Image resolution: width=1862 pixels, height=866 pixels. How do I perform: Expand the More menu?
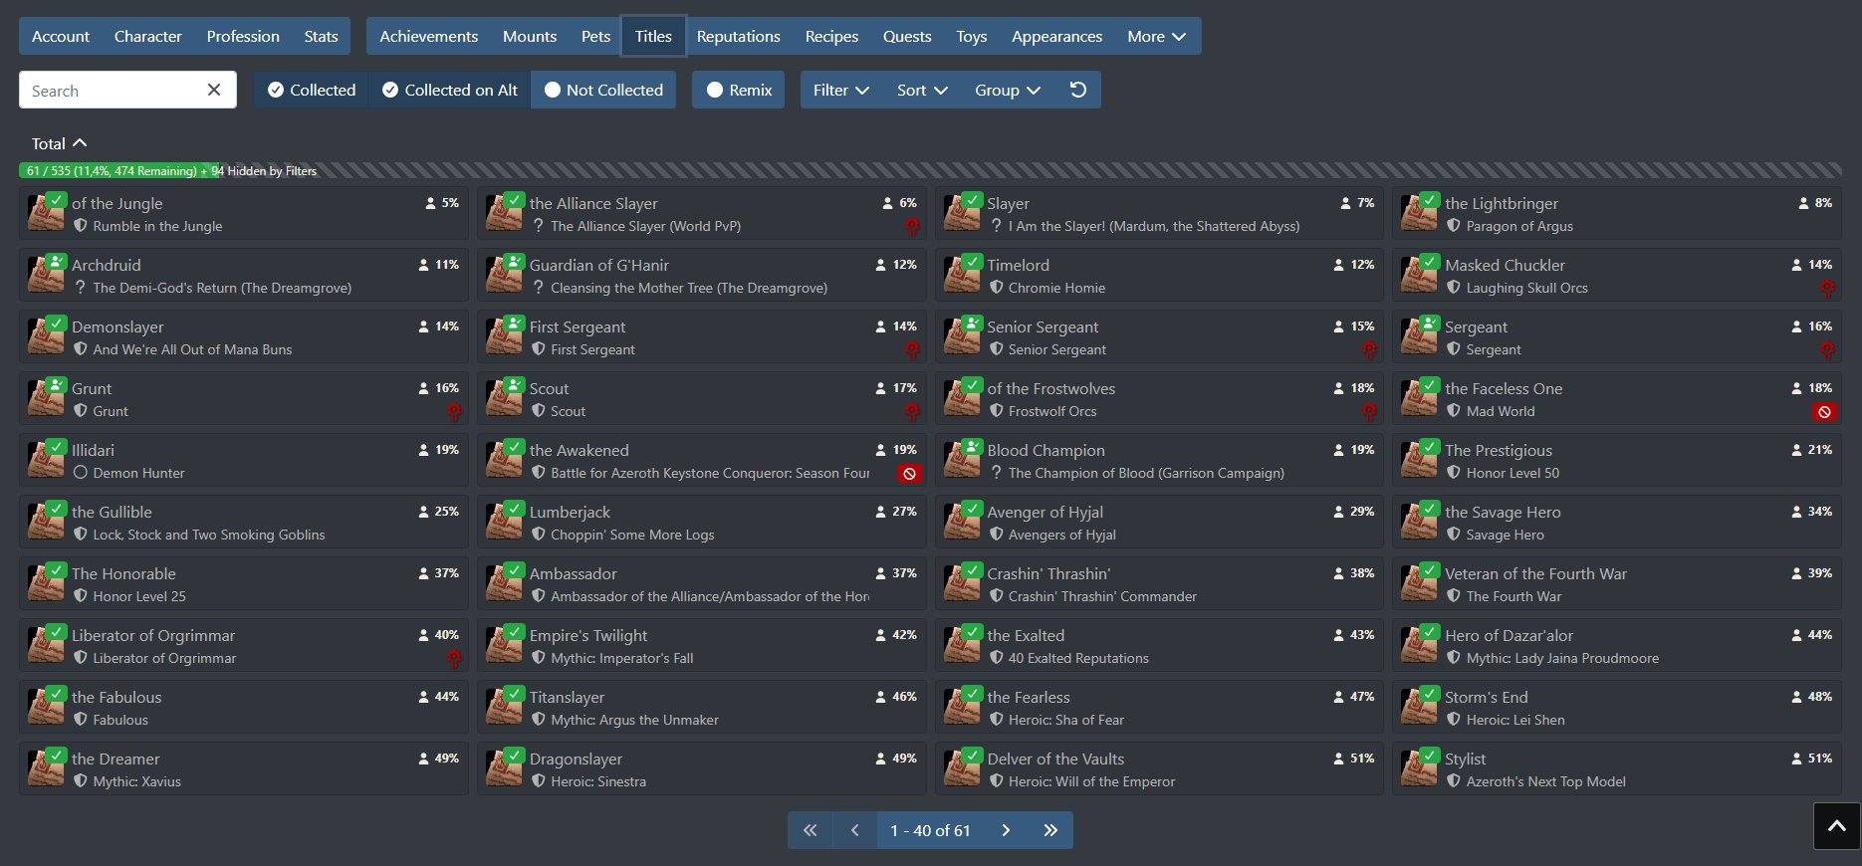point(1156,36)
